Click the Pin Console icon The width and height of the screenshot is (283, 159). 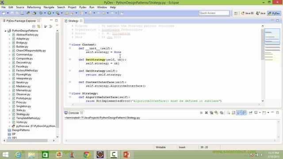tap(251, 113)
